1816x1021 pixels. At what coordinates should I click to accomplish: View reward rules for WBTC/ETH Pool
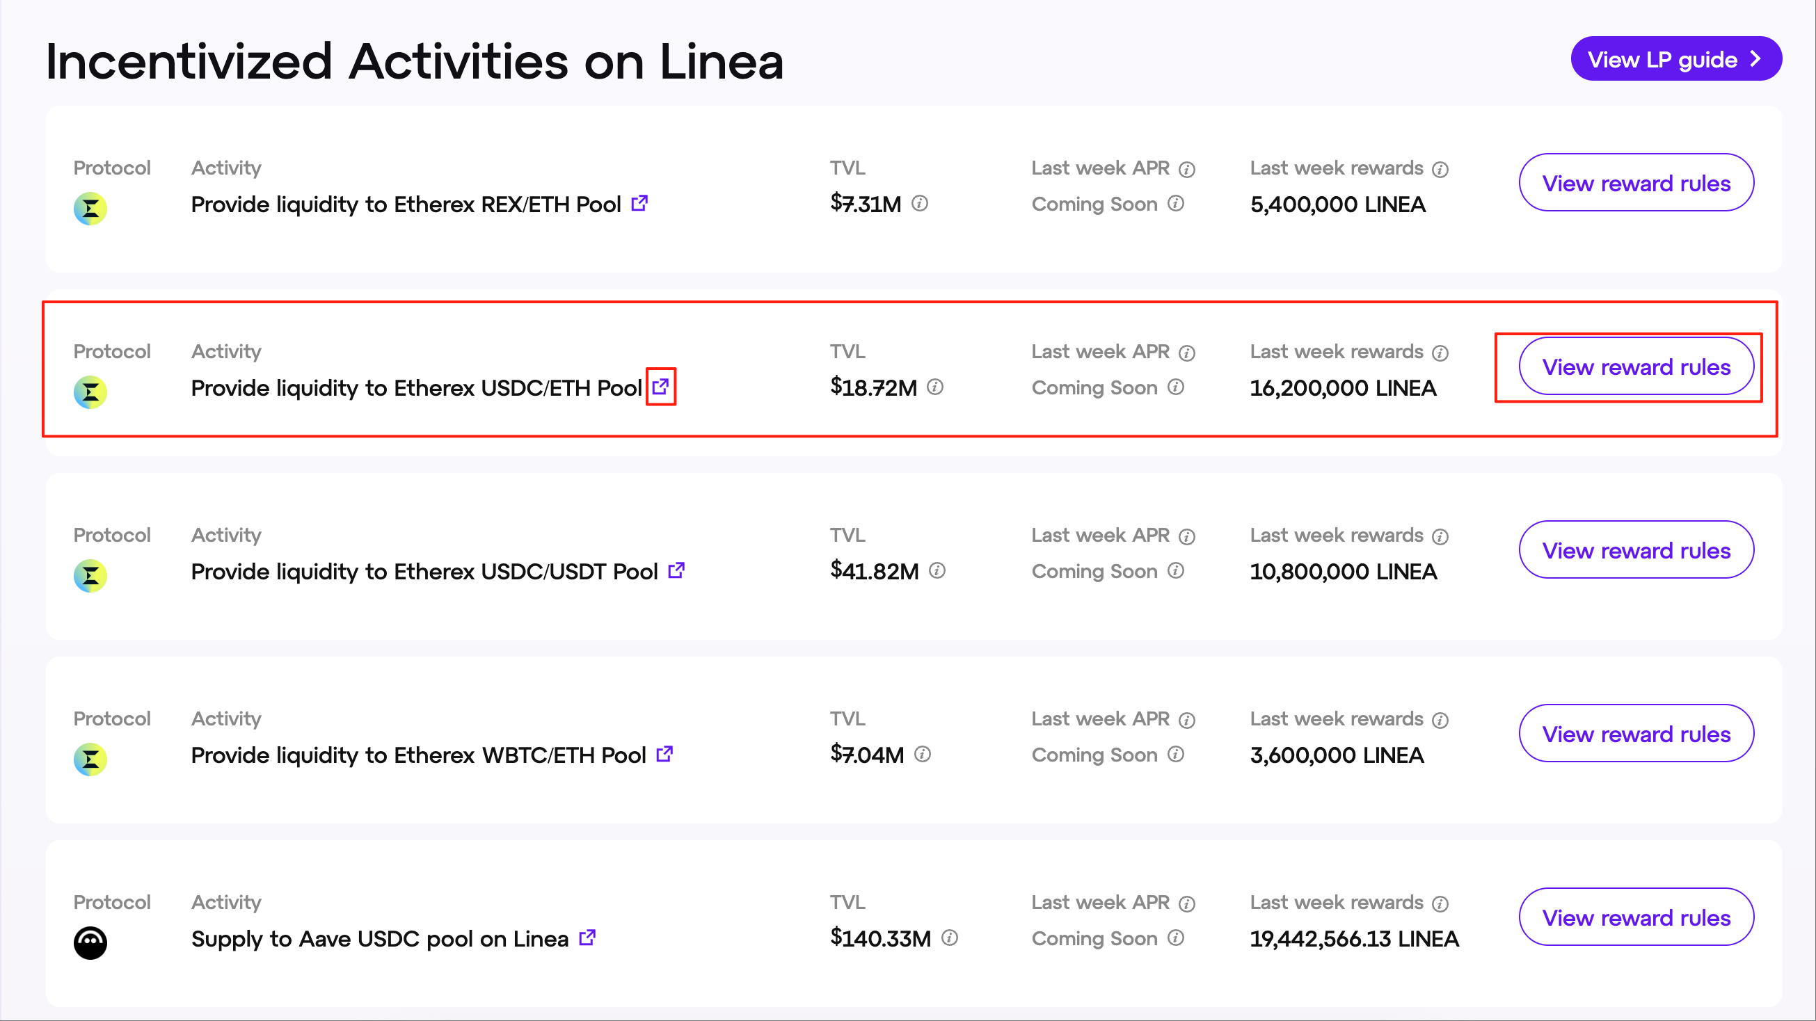(x=1636, y=734)
